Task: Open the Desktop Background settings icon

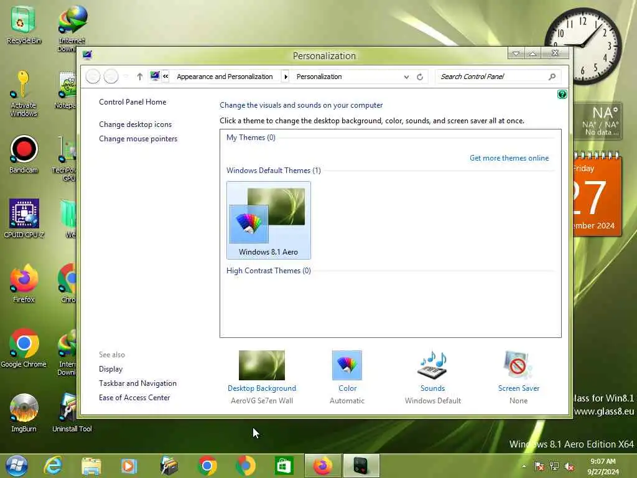Action: (262, 365)
